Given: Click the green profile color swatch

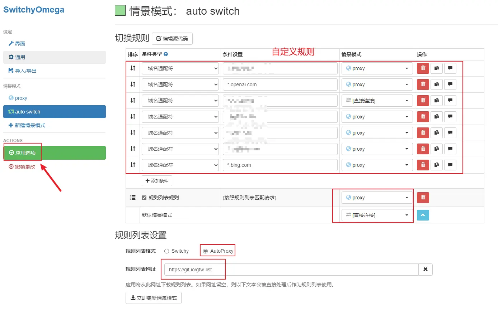Looking at the screenshot, I should 120,11.
